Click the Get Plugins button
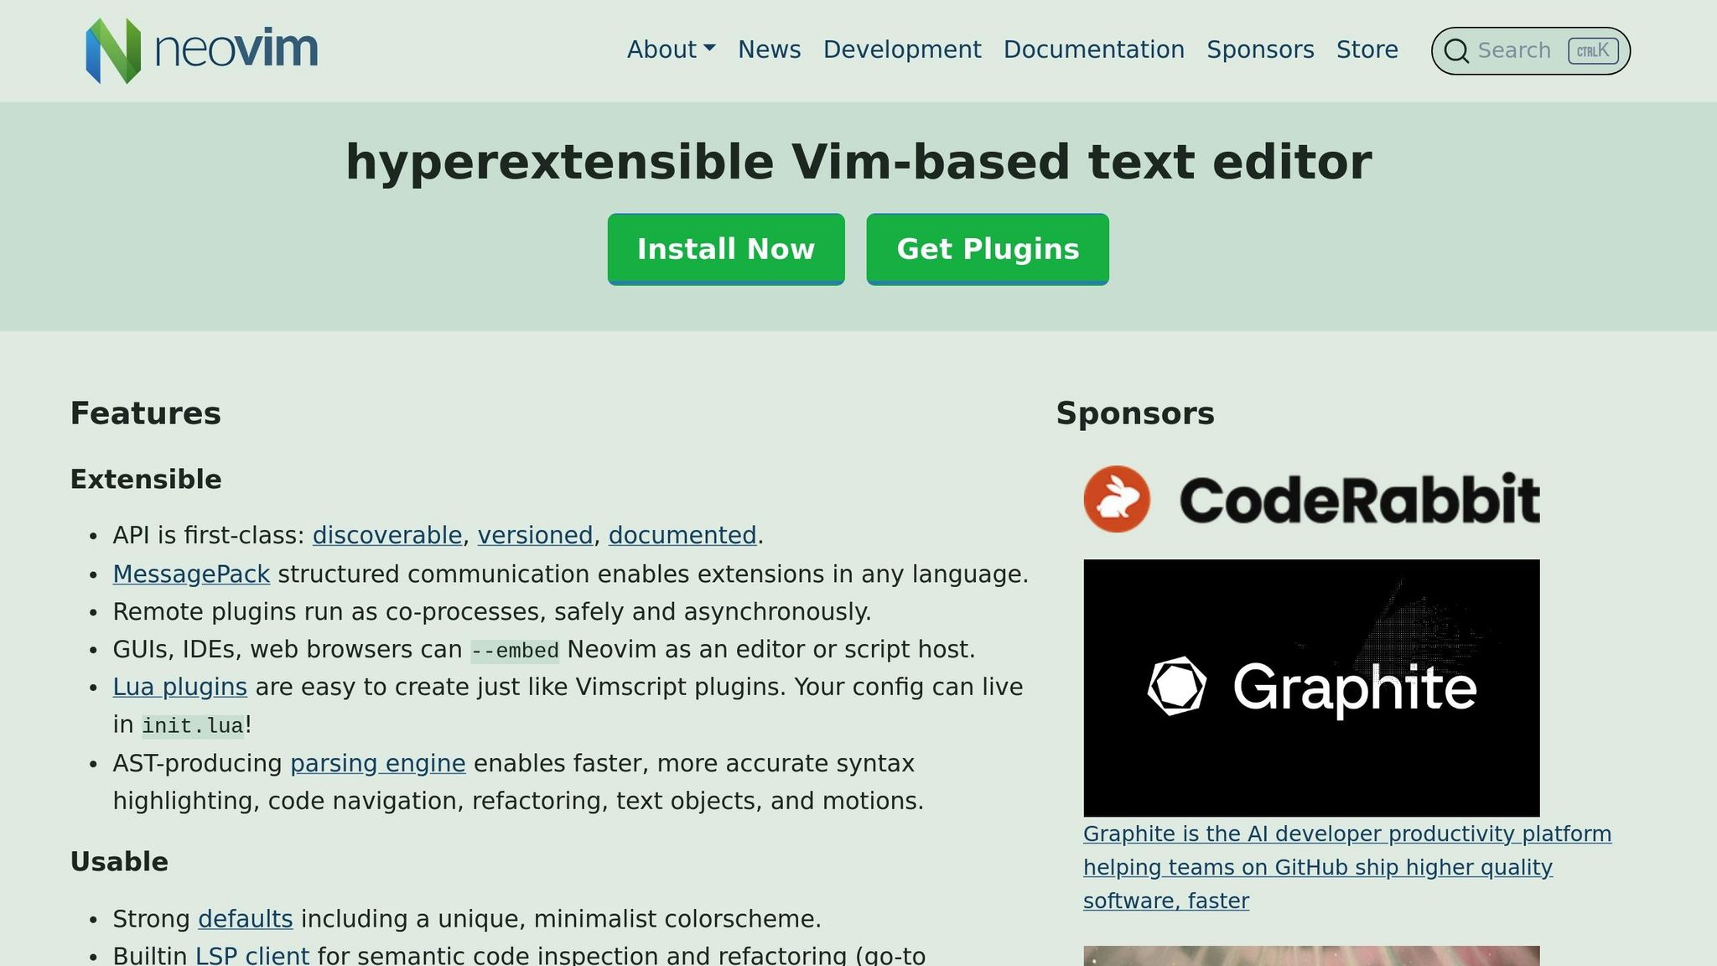1717x966 pixels. tap(988, 249)
